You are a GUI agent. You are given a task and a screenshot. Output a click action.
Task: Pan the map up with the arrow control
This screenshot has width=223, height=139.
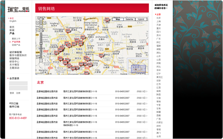(41, 19)
